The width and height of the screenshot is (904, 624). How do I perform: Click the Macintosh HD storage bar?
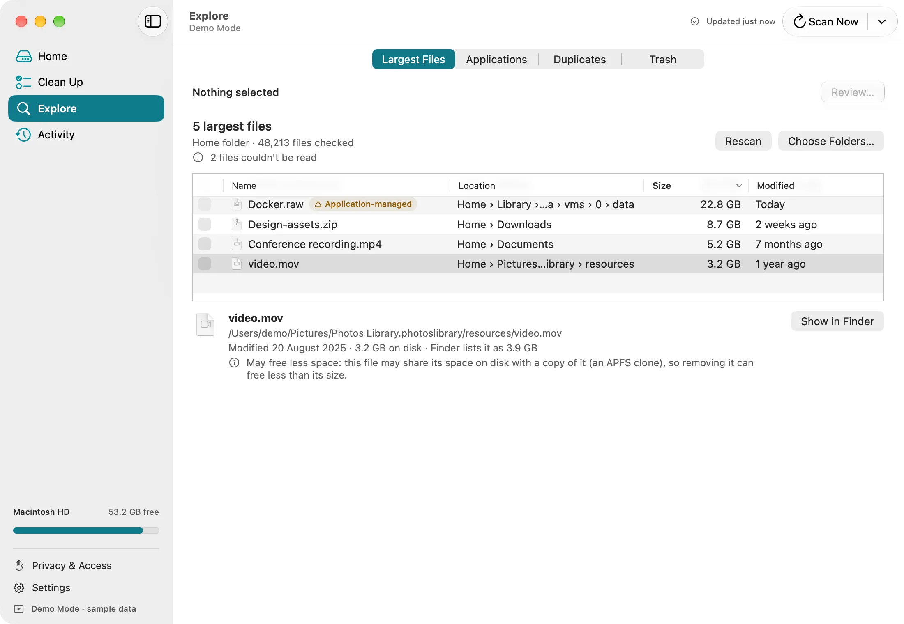coord(86,530)
